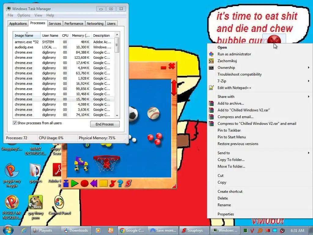Click the red V tray icon
Screen dimensions: 313x235
click(252, 231)
